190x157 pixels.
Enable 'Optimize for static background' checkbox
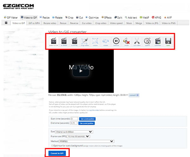coord(52,145)
